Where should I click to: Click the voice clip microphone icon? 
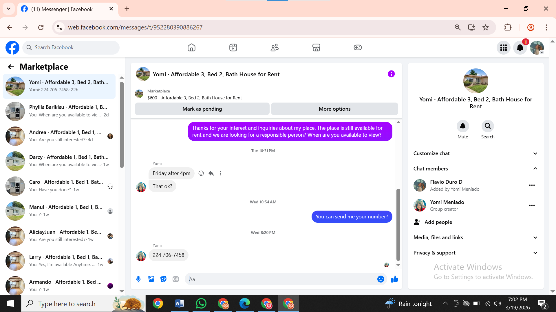(138, 279)
